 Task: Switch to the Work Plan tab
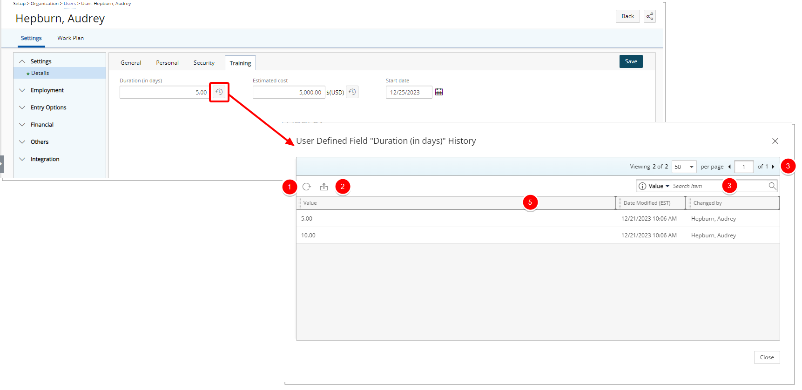coord(71,38)
